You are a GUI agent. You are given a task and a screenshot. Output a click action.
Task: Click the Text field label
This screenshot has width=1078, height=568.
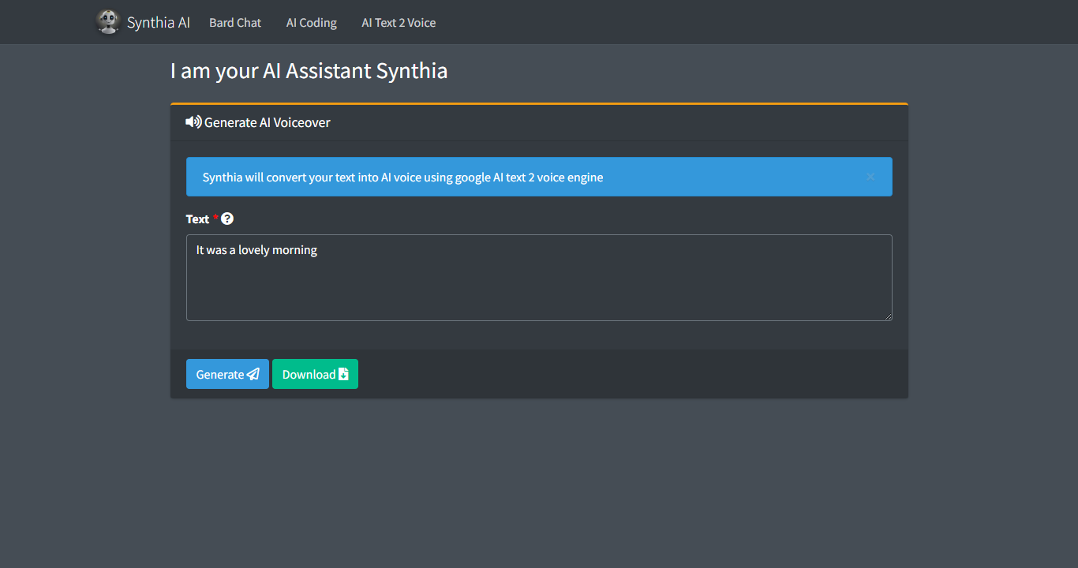[x=197, y=219]
